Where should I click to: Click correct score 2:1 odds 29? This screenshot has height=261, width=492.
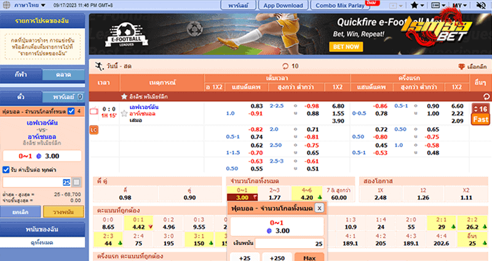442,227
